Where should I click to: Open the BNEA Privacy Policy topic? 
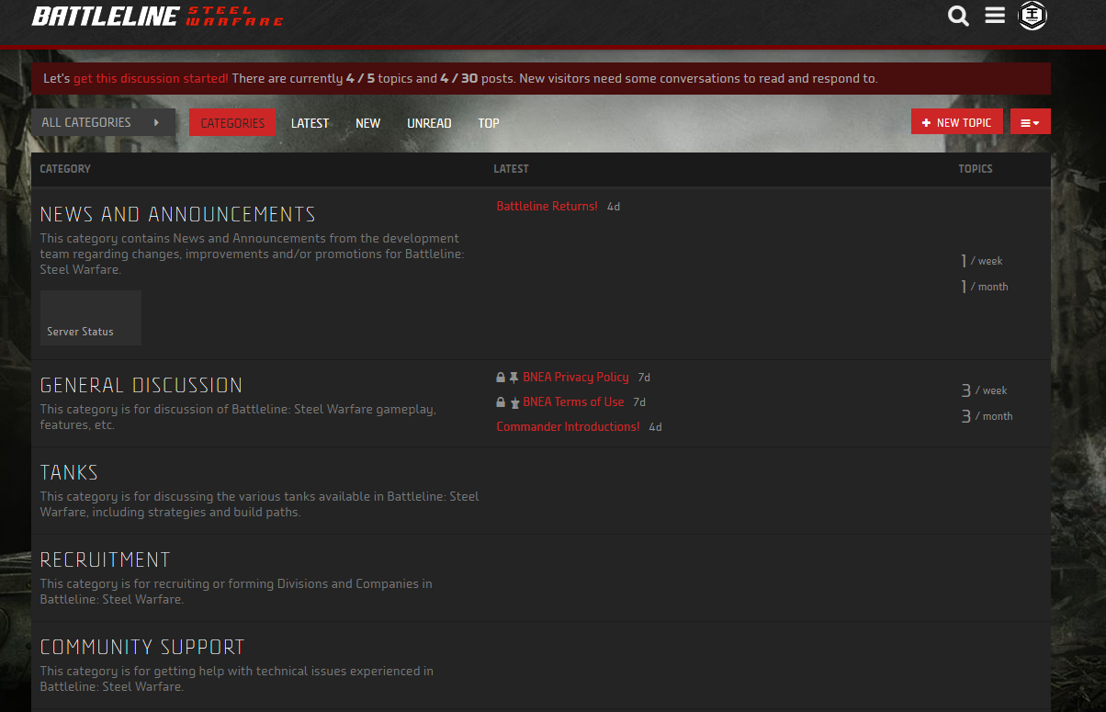pos(576,378)
